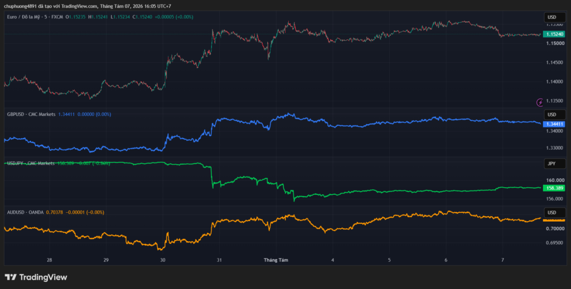This screenshot has height=289, width=571.
Task: Click date label 4 on time axis
Action: (332, 260)
